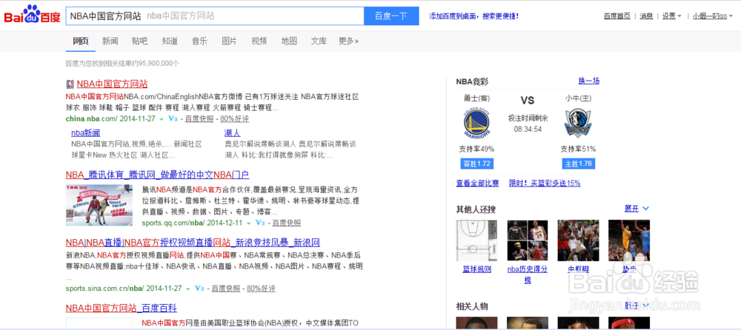Image resolution: width=741 pixels, height=330 pixels.
Task: Open dropdown arrow after sports.qq.com date
Action: pyautogui.click(x=248, y=223)
